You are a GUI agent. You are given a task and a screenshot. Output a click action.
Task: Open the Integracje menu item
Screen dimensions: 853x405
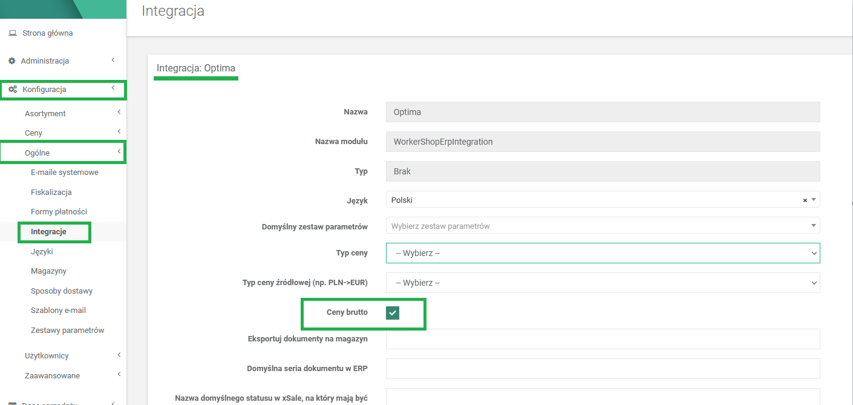click(48, 232)
